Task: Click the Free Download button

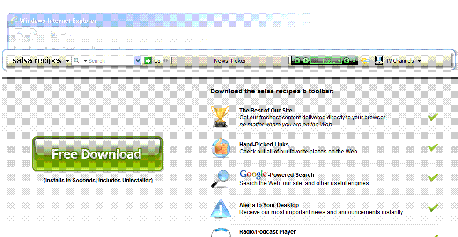Action: coord(97,154)
